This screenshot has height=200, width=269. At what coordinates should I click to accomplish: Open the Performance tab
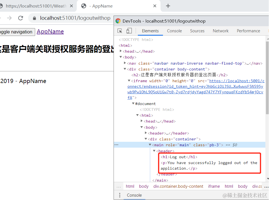point(248,31)
